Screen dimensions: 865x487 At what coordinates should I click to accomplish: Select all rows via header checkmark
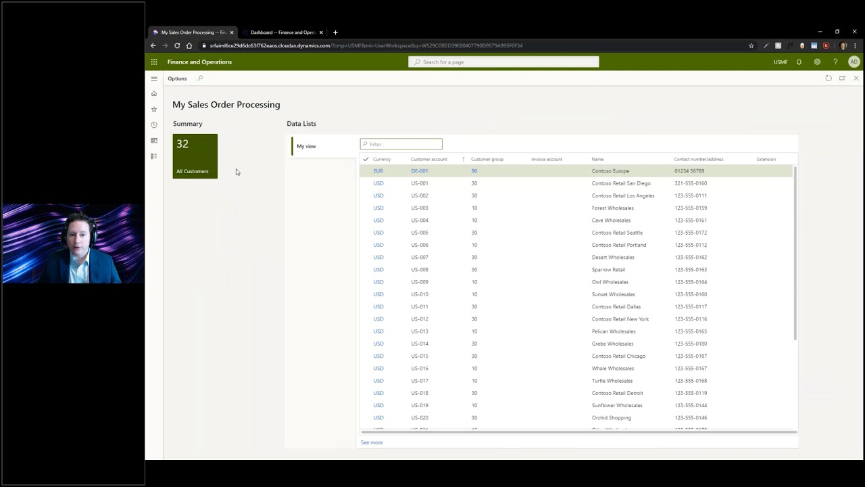pos(366,159)
